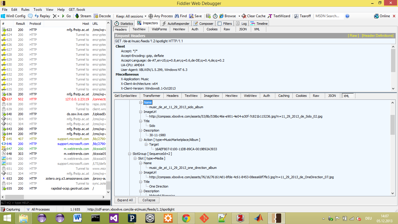Open the Get SyntaxView tab

[126, 96]
